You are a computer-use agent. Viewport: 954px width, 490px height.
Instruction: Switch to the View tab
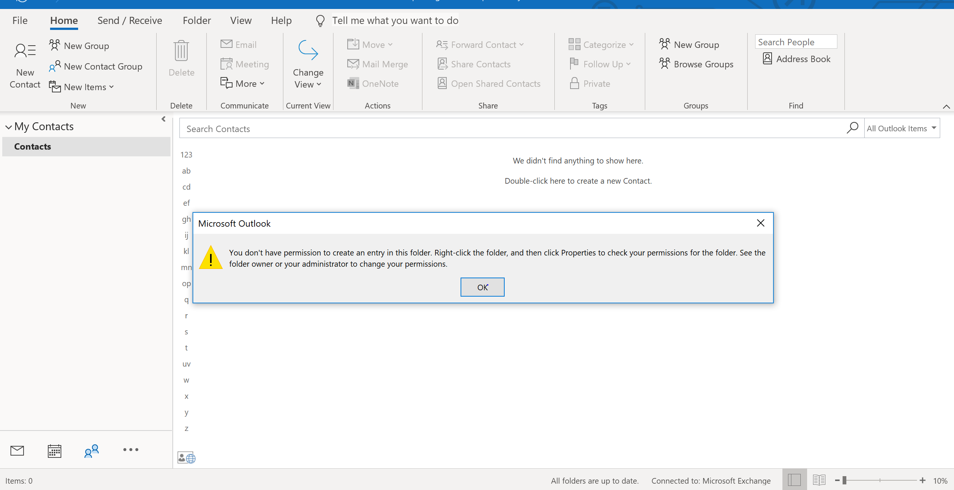[x=241, y=20]
